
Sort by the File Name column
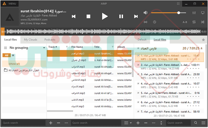77,47
